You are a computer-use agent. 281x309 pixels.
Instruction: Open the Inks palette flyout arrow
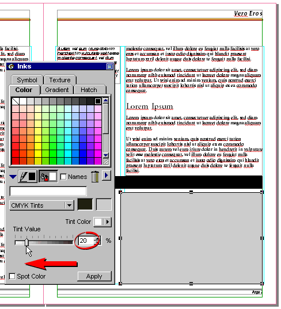(x=107, y=175)
